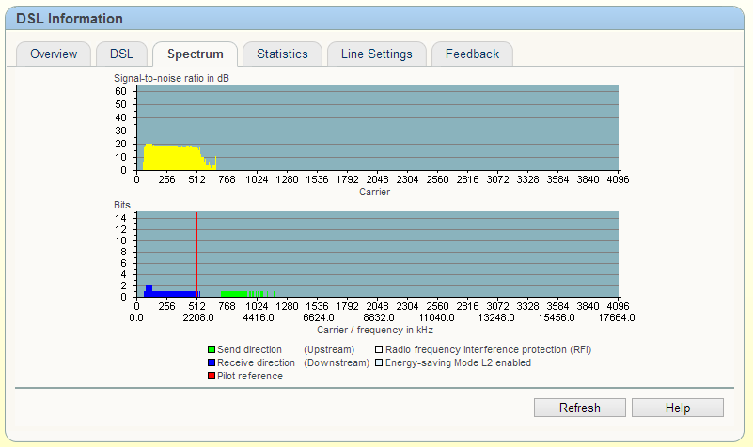The height and width of the screenshot is (447, 753).
Task: Click the white RFI protection legend box
Action: (379, 350)
